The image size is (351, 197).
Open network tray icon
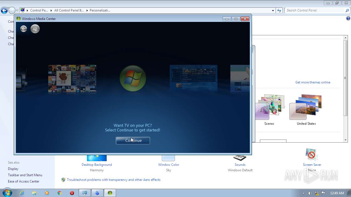tap(317, 193)
